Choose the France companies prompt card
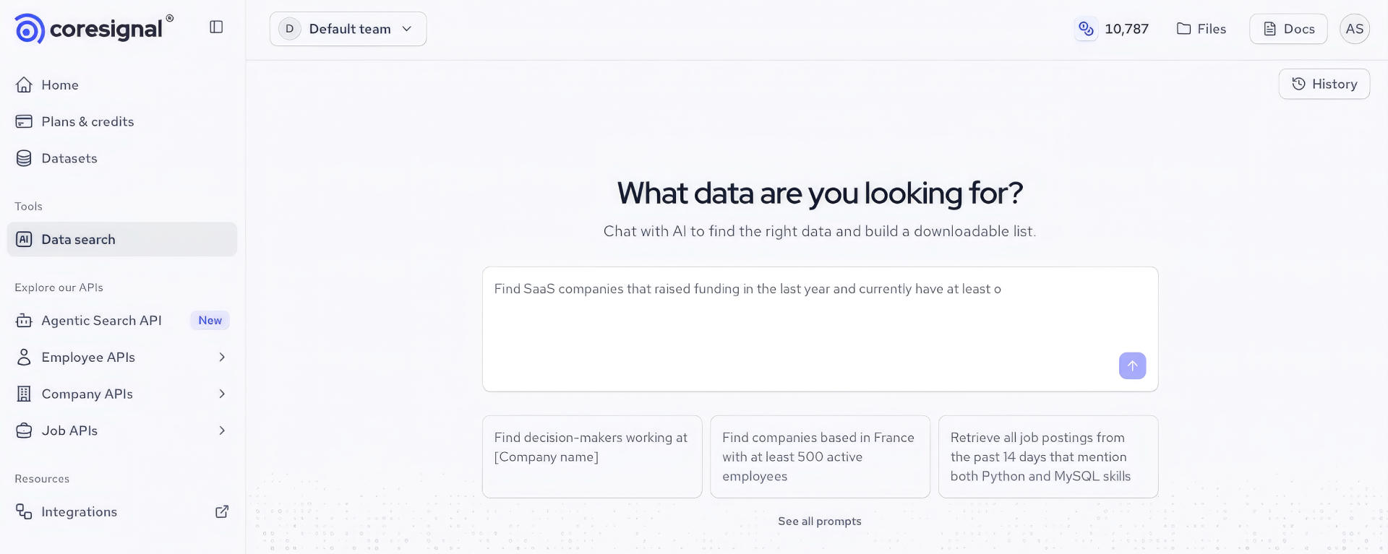 (x=820, y=456)
